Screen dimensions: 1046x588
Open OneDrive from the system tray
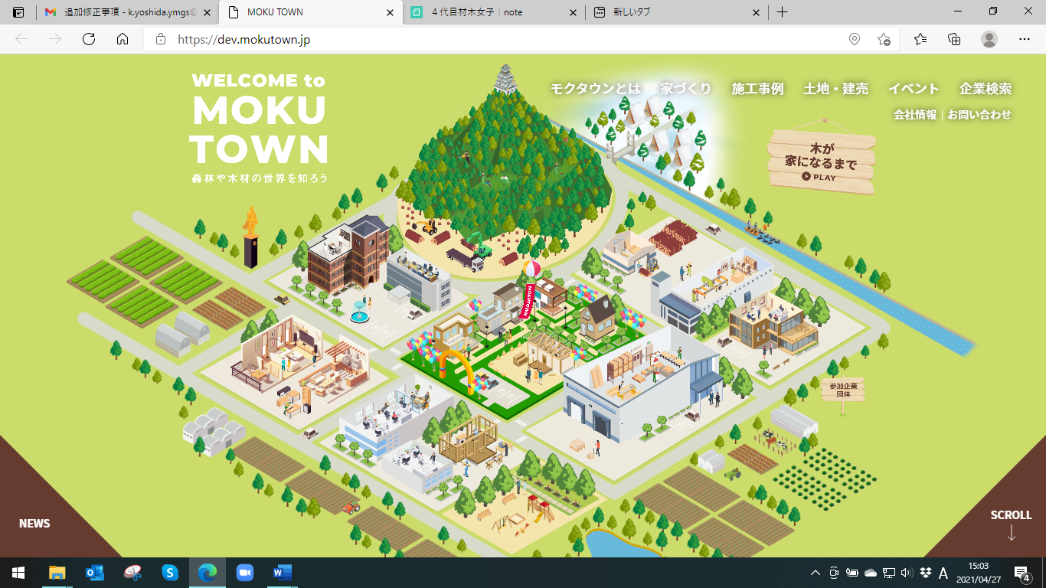tap(869, 573)
